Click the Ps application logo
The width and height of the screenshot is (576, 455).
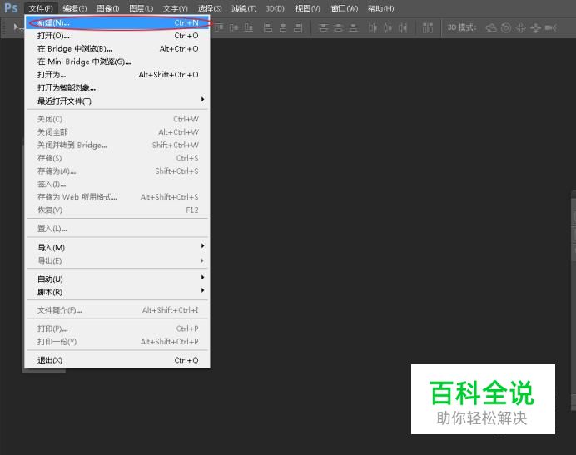[11, 7]
